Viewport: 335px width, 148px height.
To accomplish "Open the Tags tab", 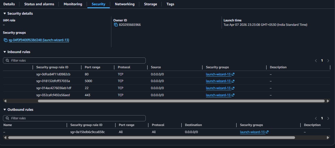I will click(170, 4).
